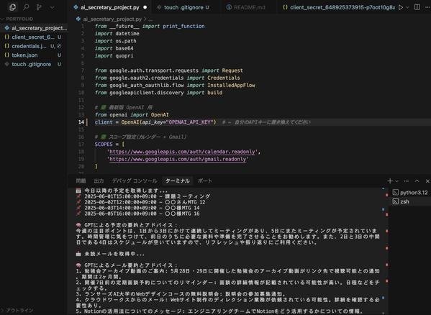The width and height of the screenshot is (431, 315).
Task: Switch to ai_secretary_project.py editor tab
Action: 110,7
